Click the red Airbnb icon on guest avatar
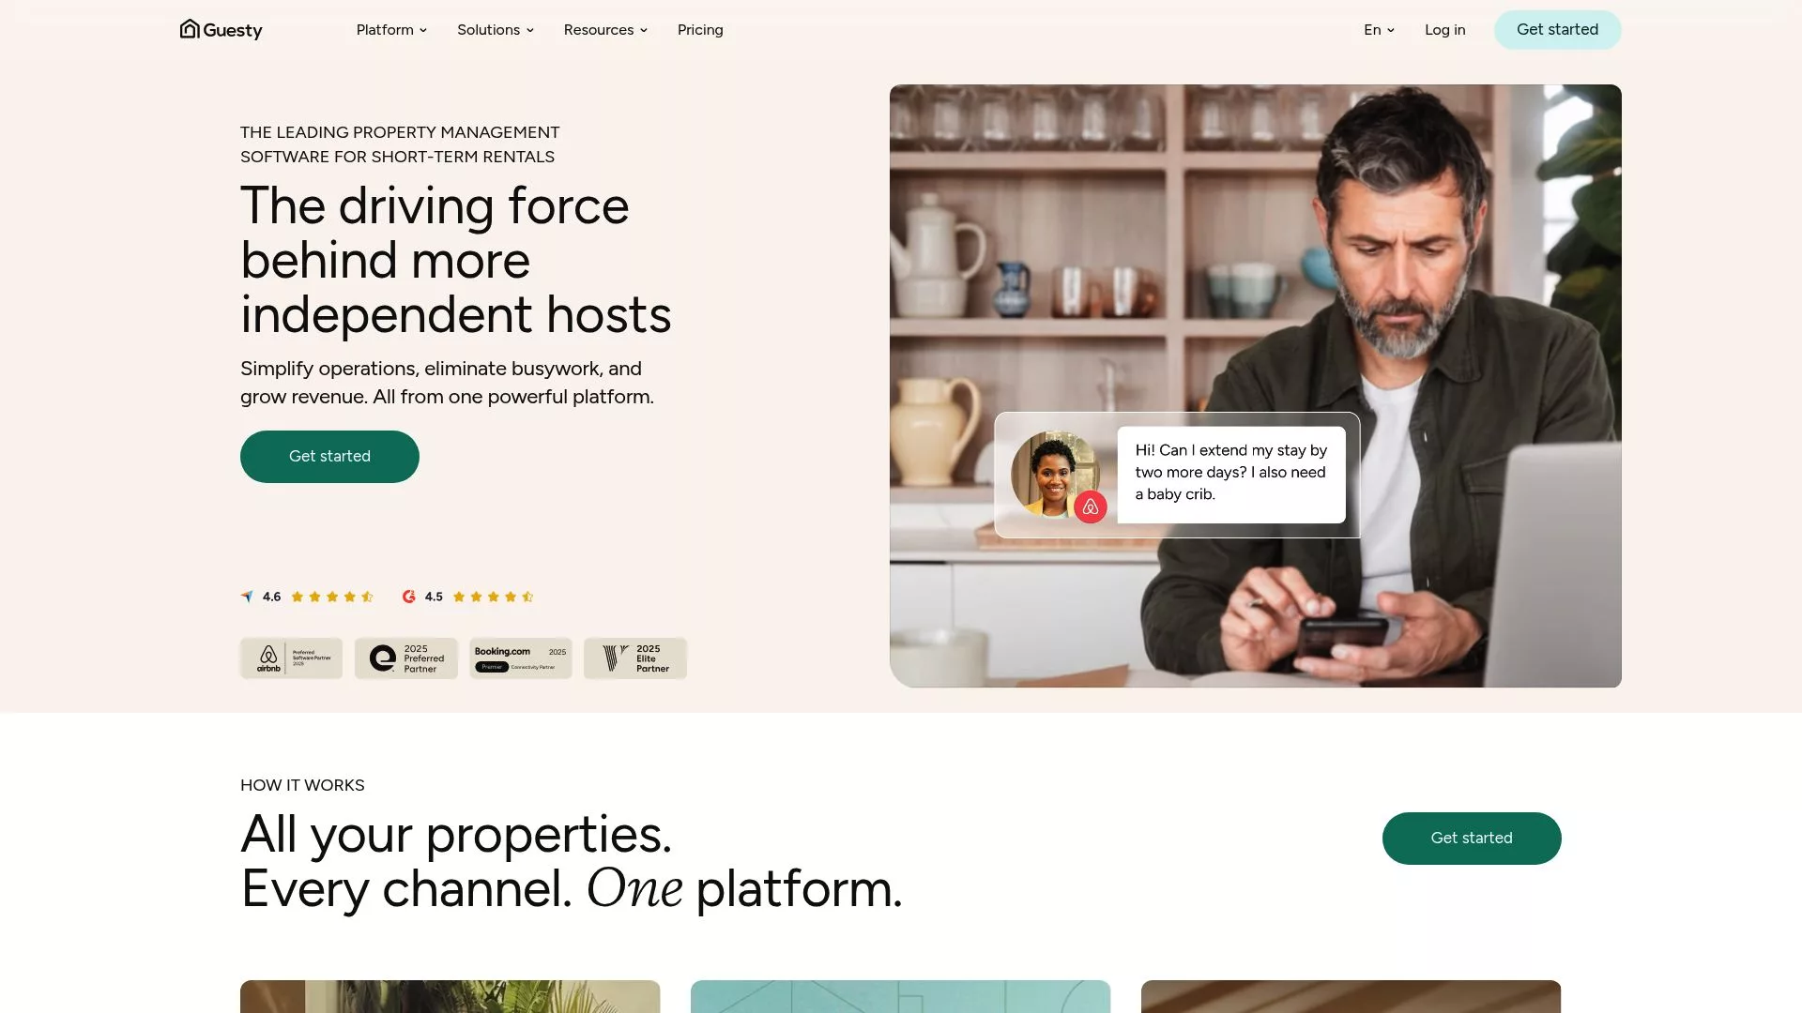1802x1013 pixels. (1090, 507)
